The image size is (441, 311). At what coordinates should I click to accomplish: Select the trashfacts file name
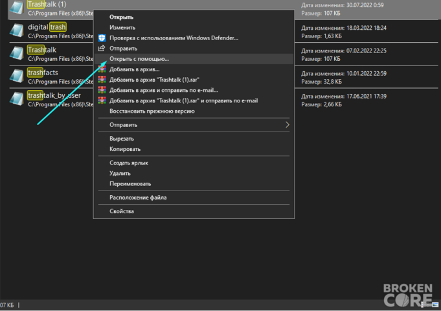43,73
